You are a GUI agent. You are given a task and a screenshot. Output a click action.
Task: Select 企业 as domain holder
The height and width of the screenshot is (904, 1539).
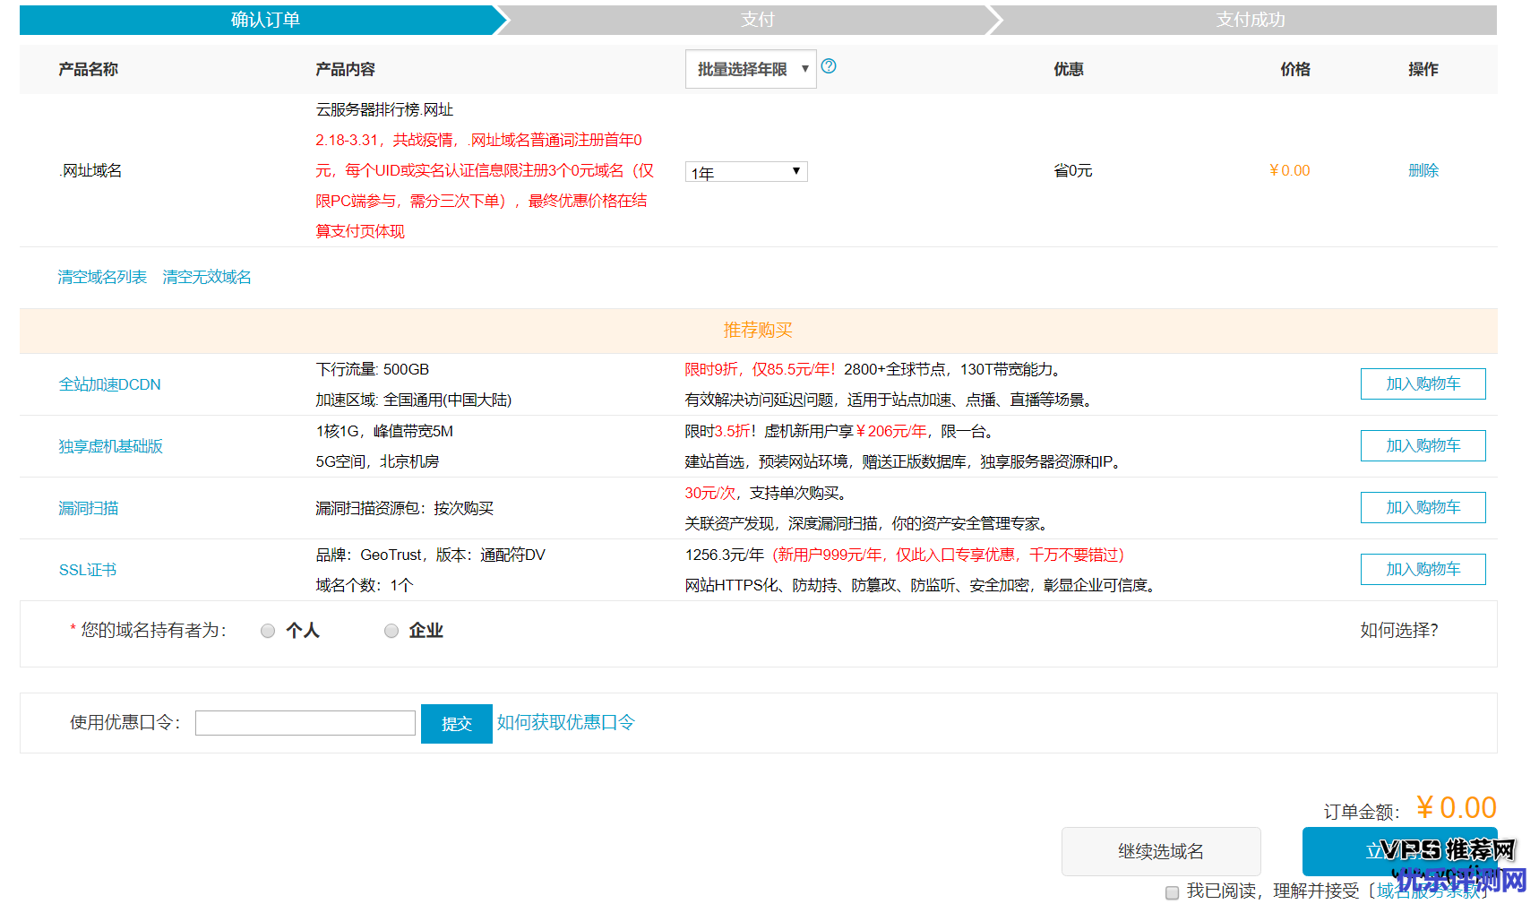click(391, 631)
